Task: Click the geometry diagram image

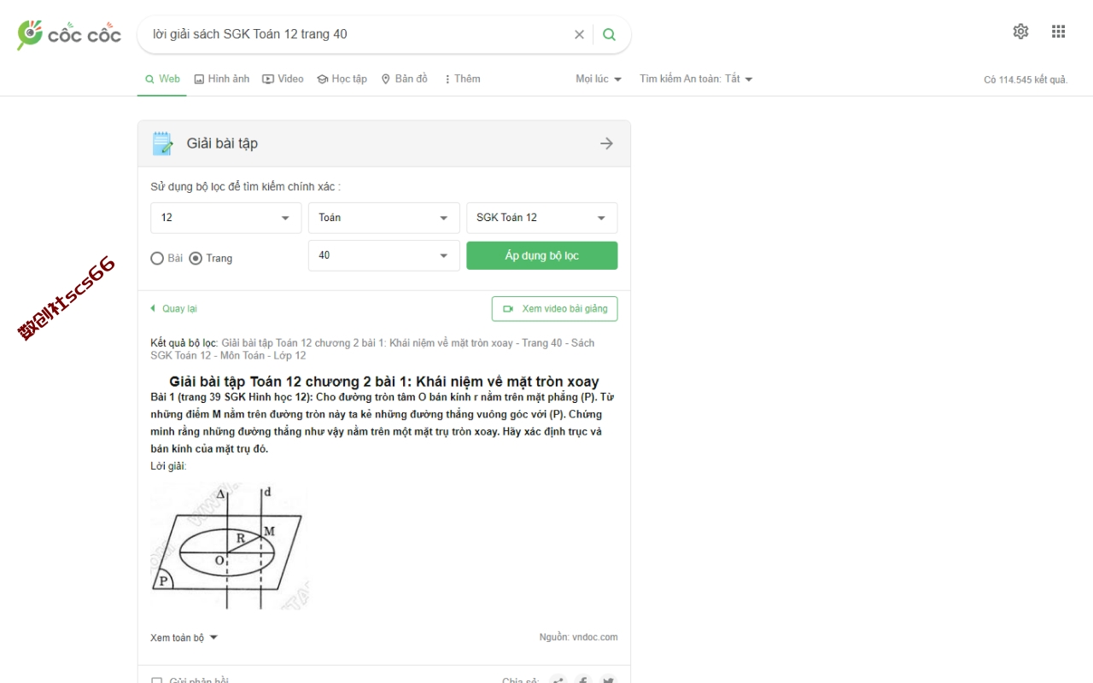Action: pyautogui.click(x=228, y=546)
